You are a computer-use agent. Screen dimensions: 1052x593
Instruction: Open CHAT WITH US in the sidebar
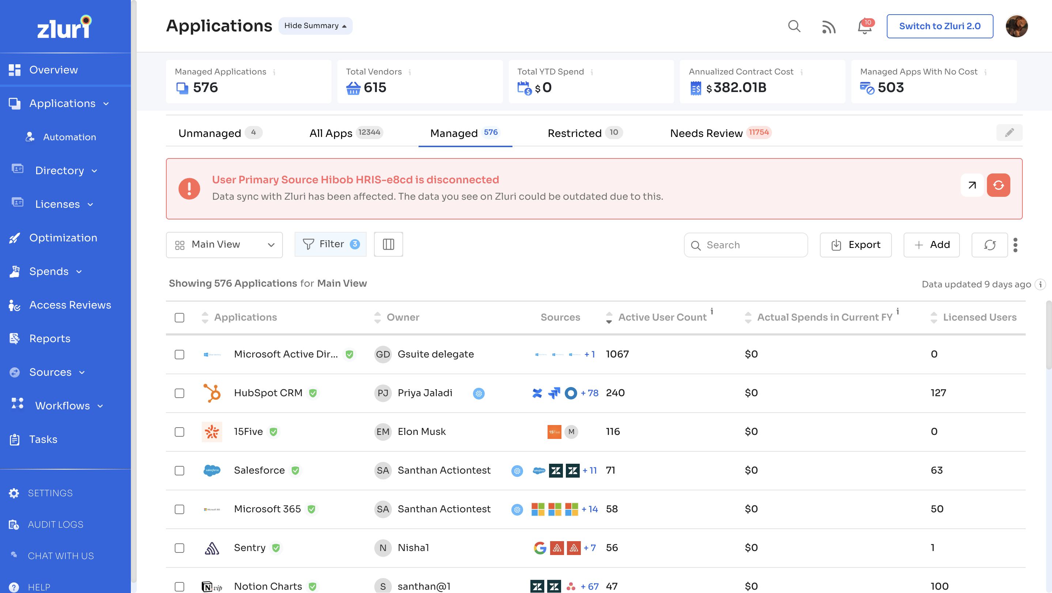(60, 556)
